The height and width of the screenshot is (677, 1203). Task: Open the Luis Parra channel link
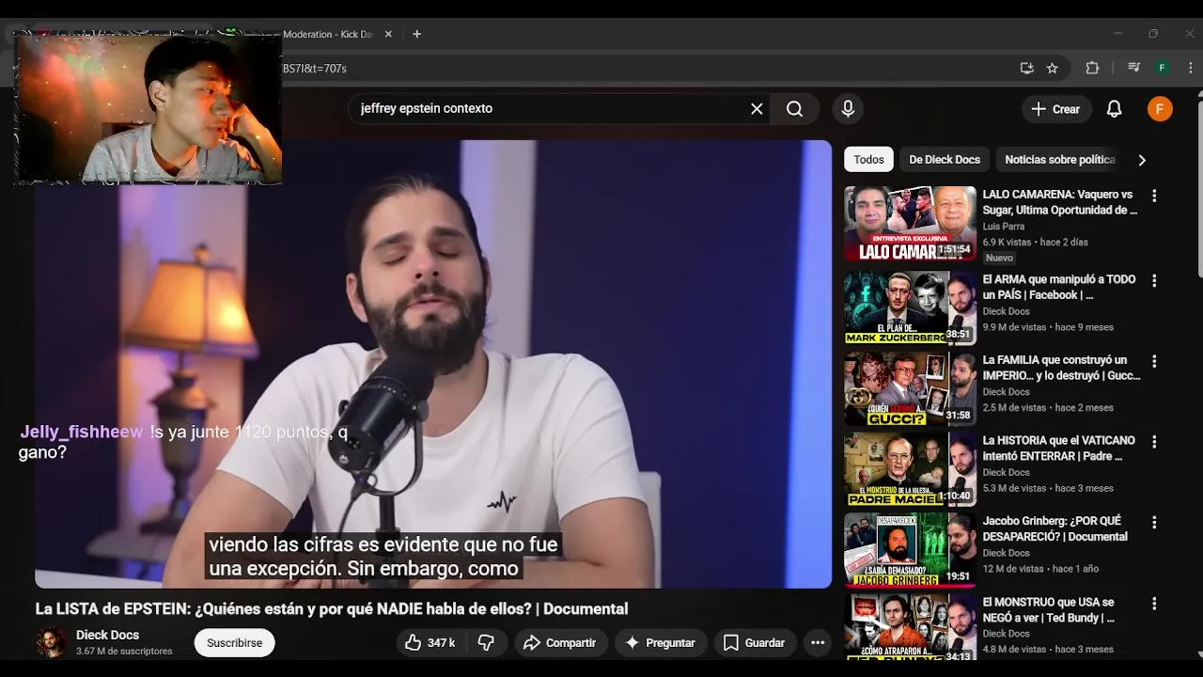(x=1003, y=227)
